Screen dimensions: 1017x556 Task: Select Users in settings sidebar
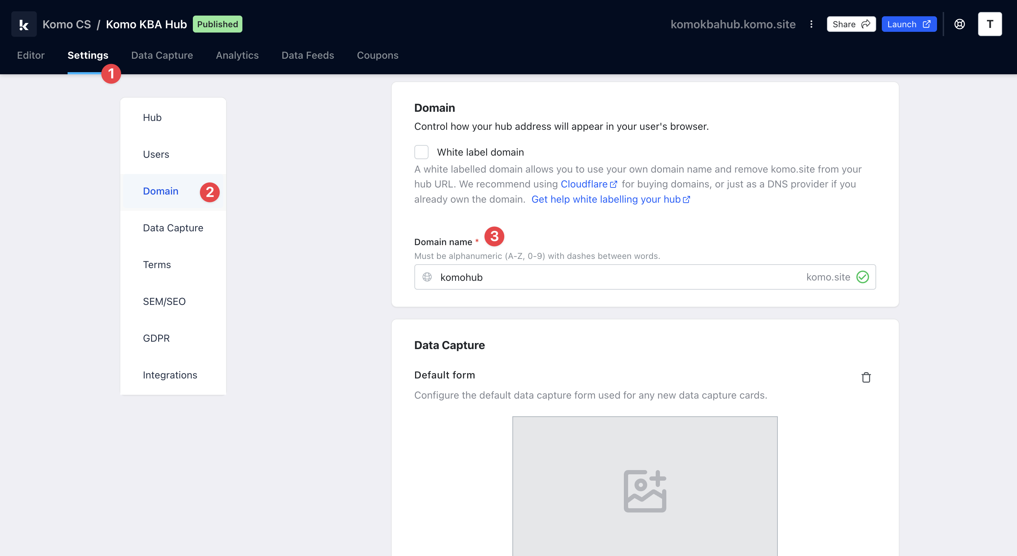pyautogui.click(x=156, y=154)
